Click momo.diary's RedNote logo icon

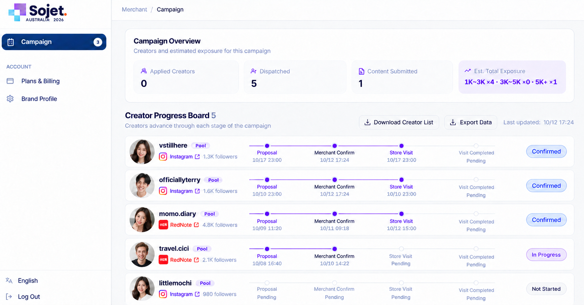pyautogui.click(x=163, y=225)
